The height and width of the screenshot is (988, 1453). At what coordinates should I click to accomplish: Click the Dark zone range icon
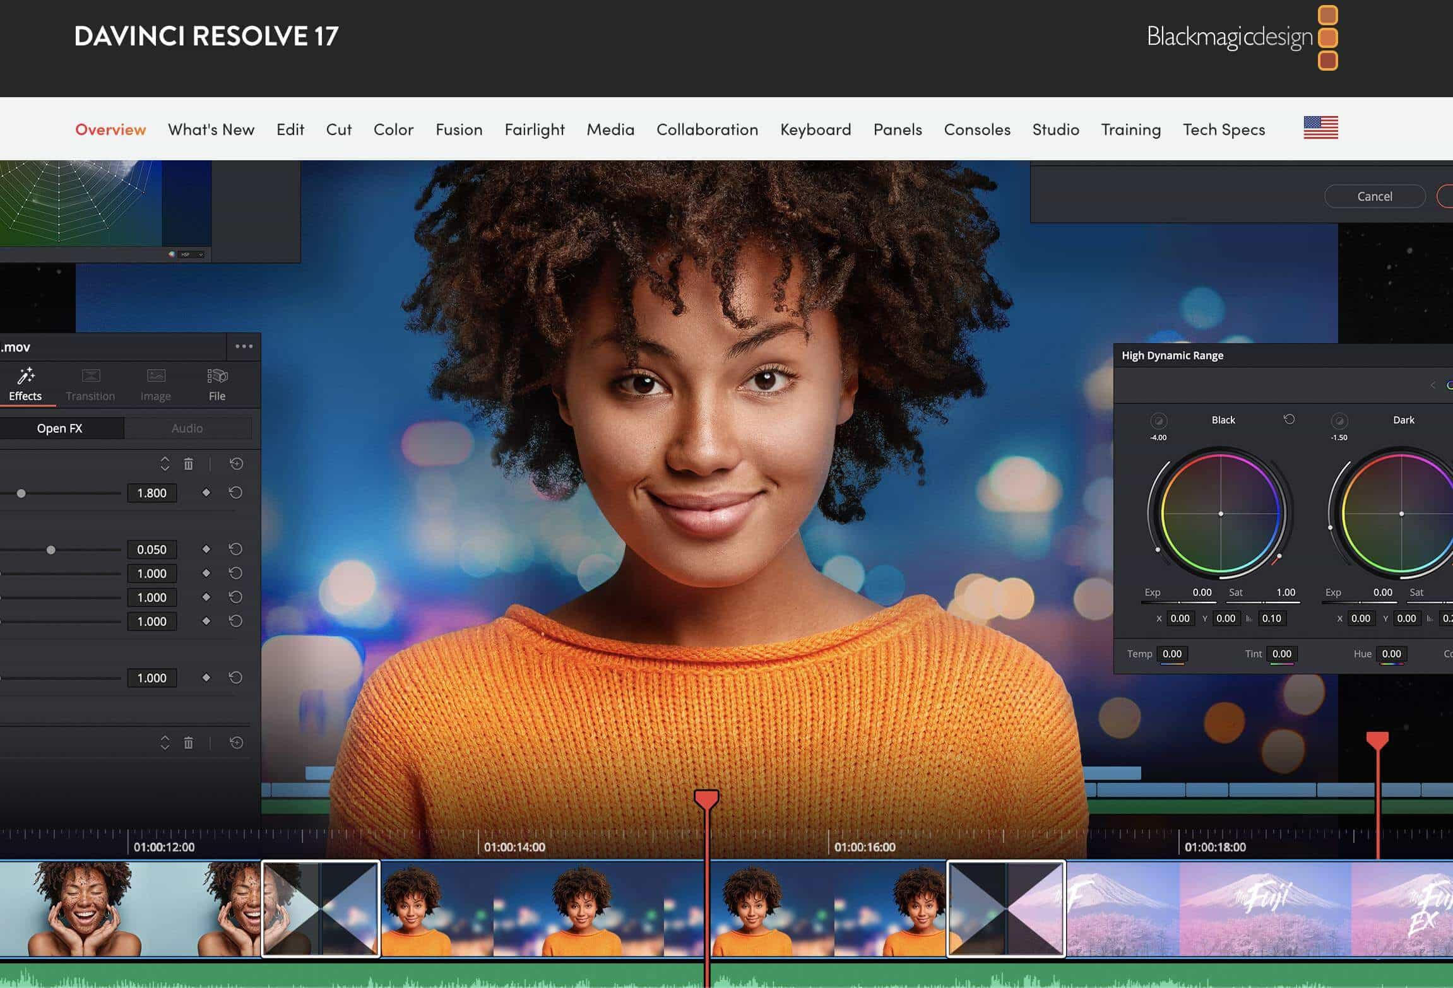pos(1339,421)
